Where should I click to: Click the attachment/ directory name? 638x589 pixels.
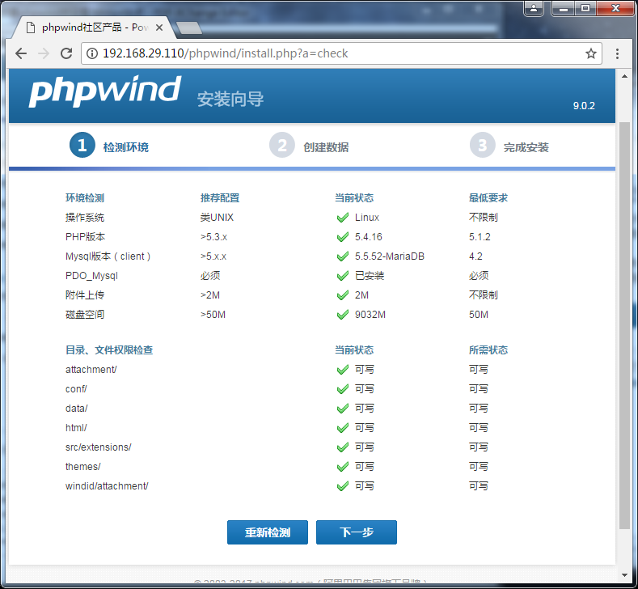[91, 370]
